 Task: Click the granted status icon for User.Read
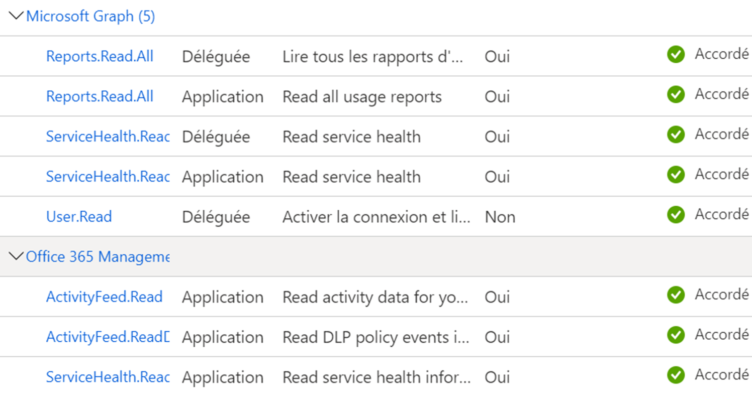point(676,214)
